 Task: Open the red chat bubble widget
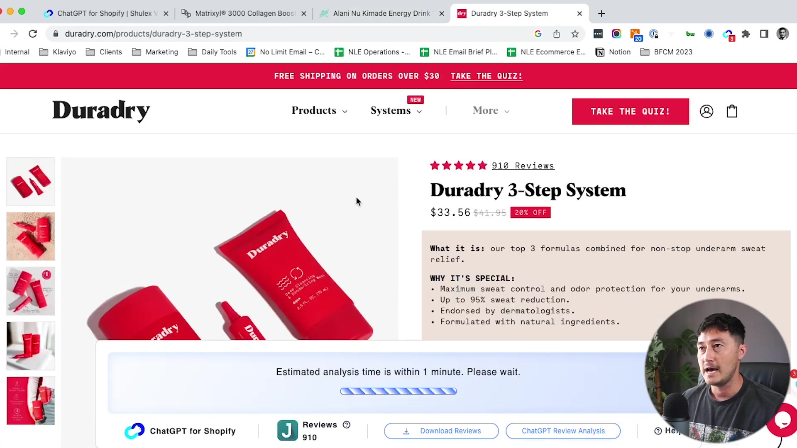tap(783, 420)
